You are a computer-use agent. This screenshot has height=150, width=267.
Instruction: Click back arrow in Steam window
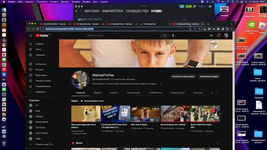[x=76, y=11]
